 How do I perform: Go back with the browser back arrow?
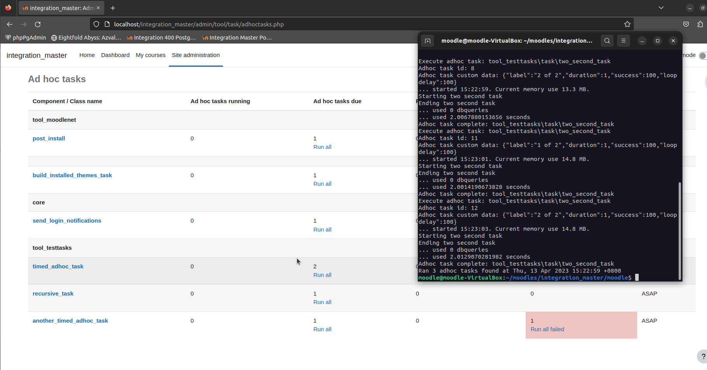[10, 24]
